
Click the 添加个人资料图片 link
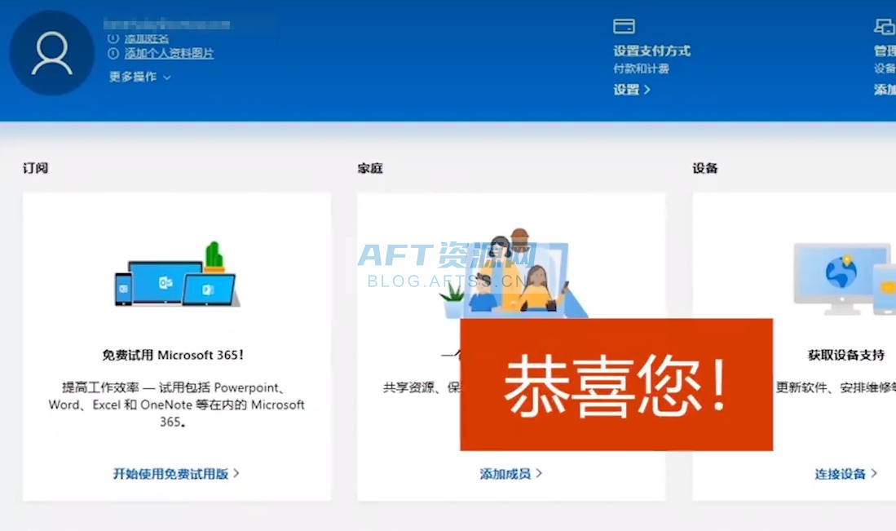pos(169,54)
